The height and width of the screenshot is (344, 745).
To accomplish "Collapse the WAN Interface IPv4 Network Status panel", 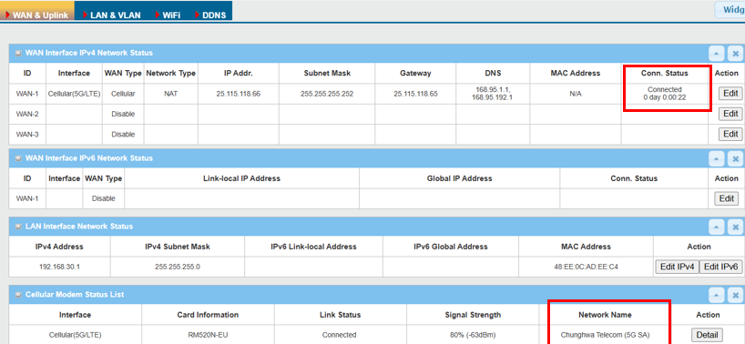I will tap(717, 53).
